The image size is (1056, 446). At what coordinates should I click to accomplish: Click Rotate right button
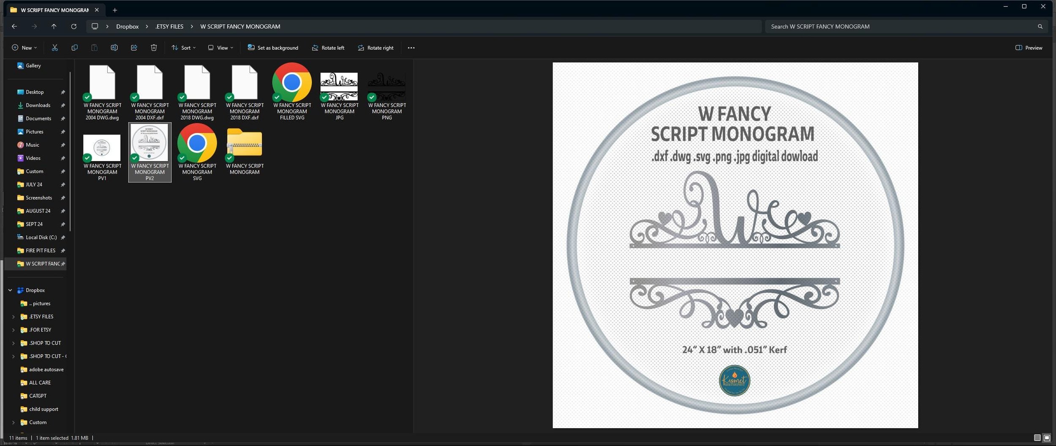click(x=376, y=48)
